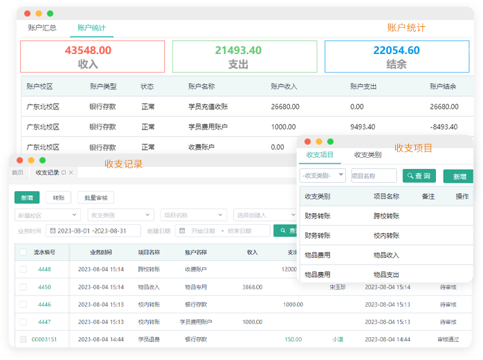The width and height of the screenshot is (483, 360).
Task: Click the 业务时间 column header
Action: [101, 252]
